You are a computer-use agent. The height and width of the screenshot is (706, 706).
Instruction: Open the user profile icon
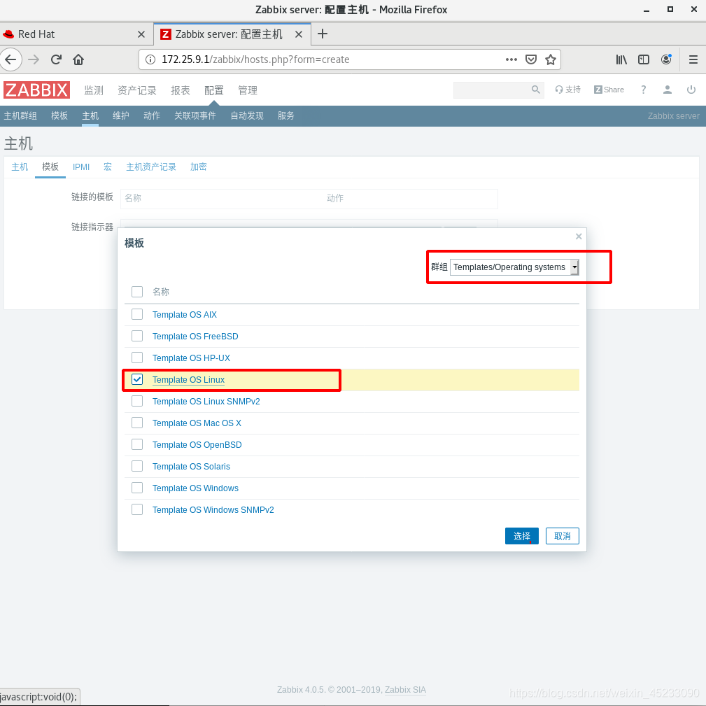click(668, 90)
